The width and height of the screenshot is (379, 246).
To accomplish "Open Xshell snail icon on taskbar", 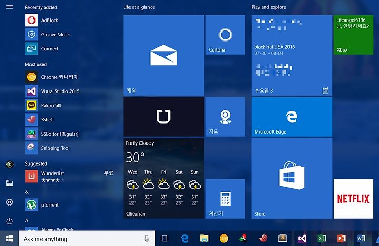I will tap(263, 239).
